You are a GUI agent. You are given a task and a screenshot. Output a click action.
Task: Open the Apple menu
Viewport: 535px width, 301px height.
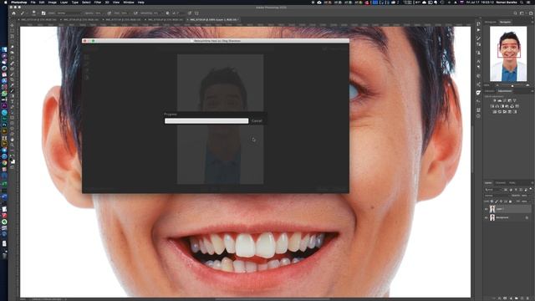coord(5,3)
